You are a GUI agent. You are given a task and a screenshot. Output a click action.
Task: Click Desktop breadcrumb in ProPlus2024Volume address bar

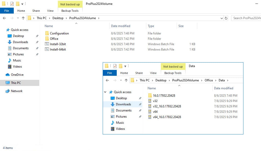(x=58, y=18)
